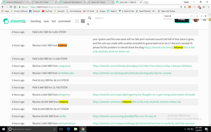Switch to Helamia browser tab
Screen dimensions: 211x132
coord(16,2)
